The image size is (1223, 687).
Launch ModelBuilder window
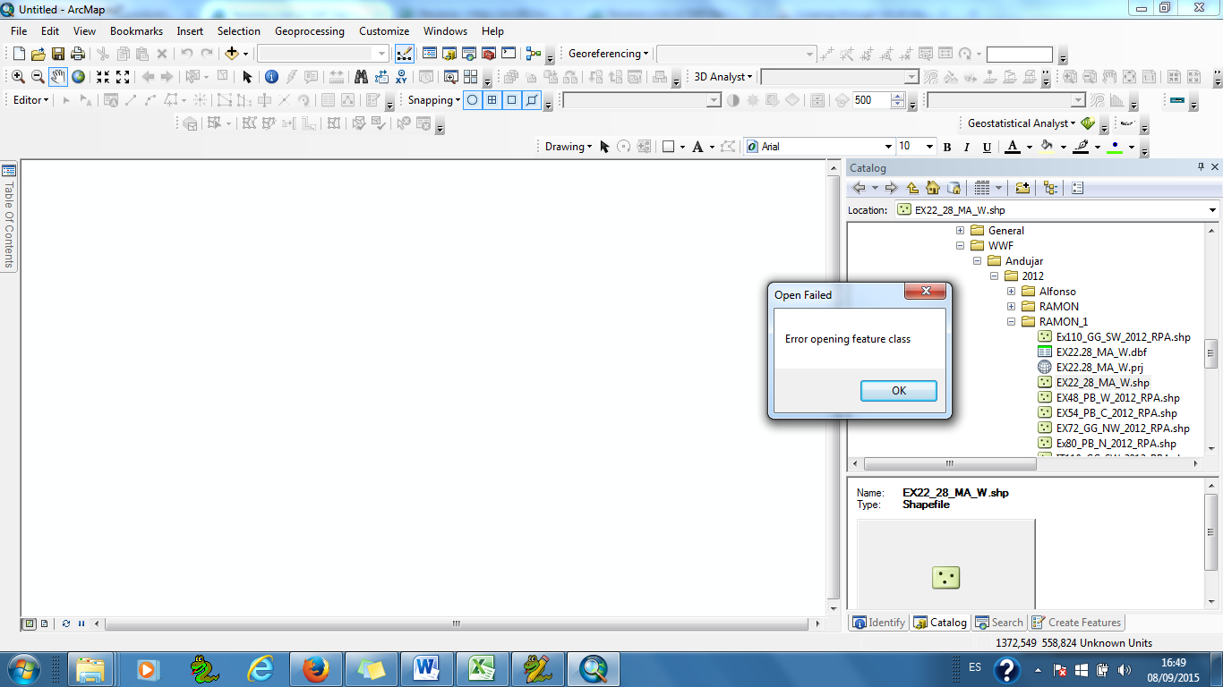tap(534, 54)
